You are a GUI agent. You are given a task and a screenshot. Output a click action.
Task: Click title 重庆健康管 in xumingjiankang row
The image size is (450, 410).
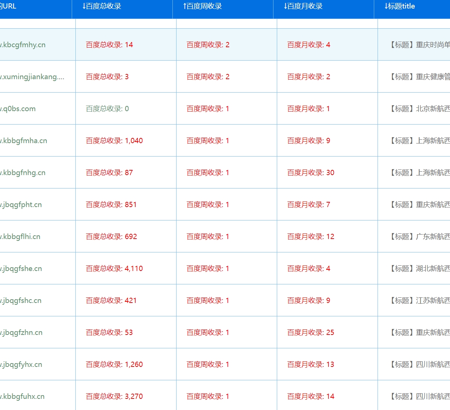pyautogui.click(x=419, y=77)
